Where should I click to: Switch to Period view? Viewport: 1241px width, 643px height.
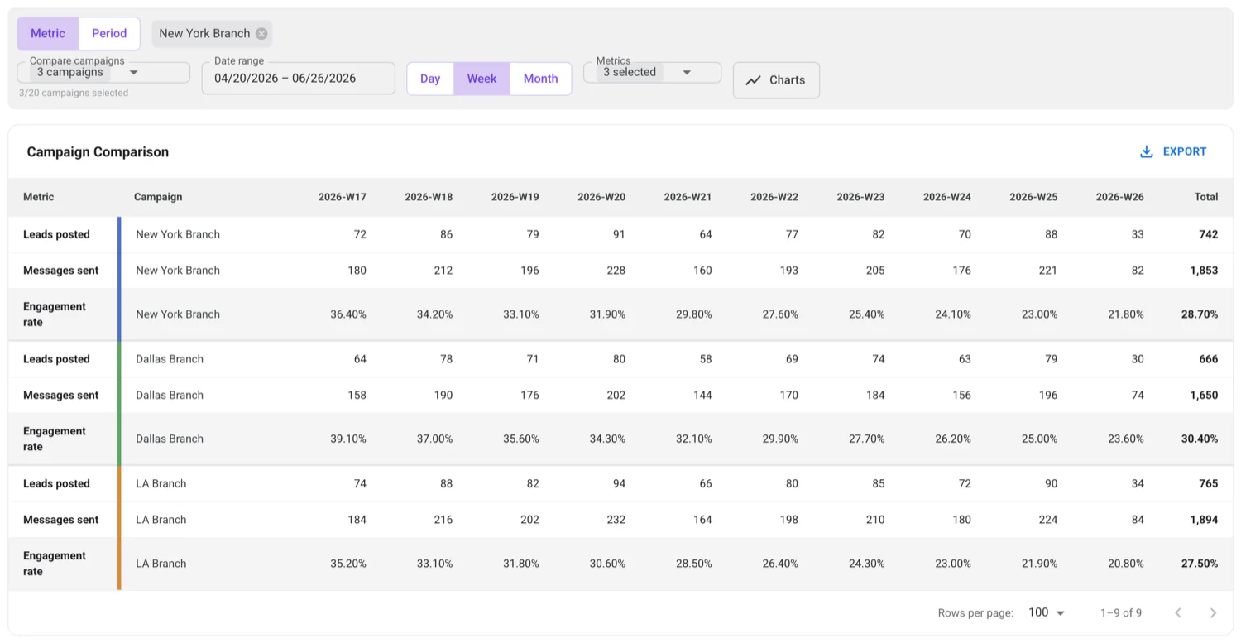(x=109, y=34)
